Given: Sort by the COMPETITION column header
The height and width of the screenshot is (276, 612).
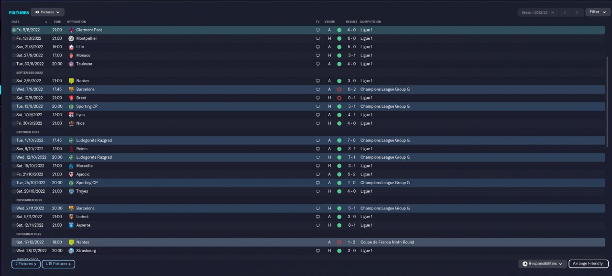Looking at the screenshot, I should (371, 22).
